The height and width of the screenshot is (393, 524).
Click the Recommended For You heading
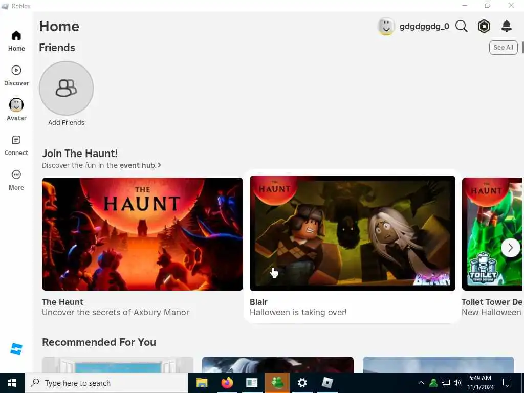point(99,342)
